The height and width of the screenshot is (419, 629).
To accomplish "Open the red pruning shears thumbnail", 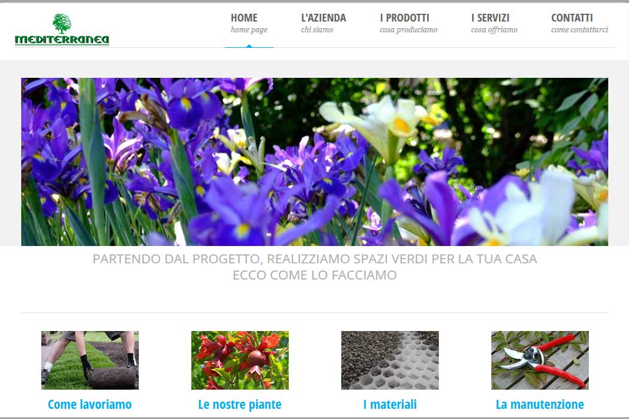I will coord(540,360).
